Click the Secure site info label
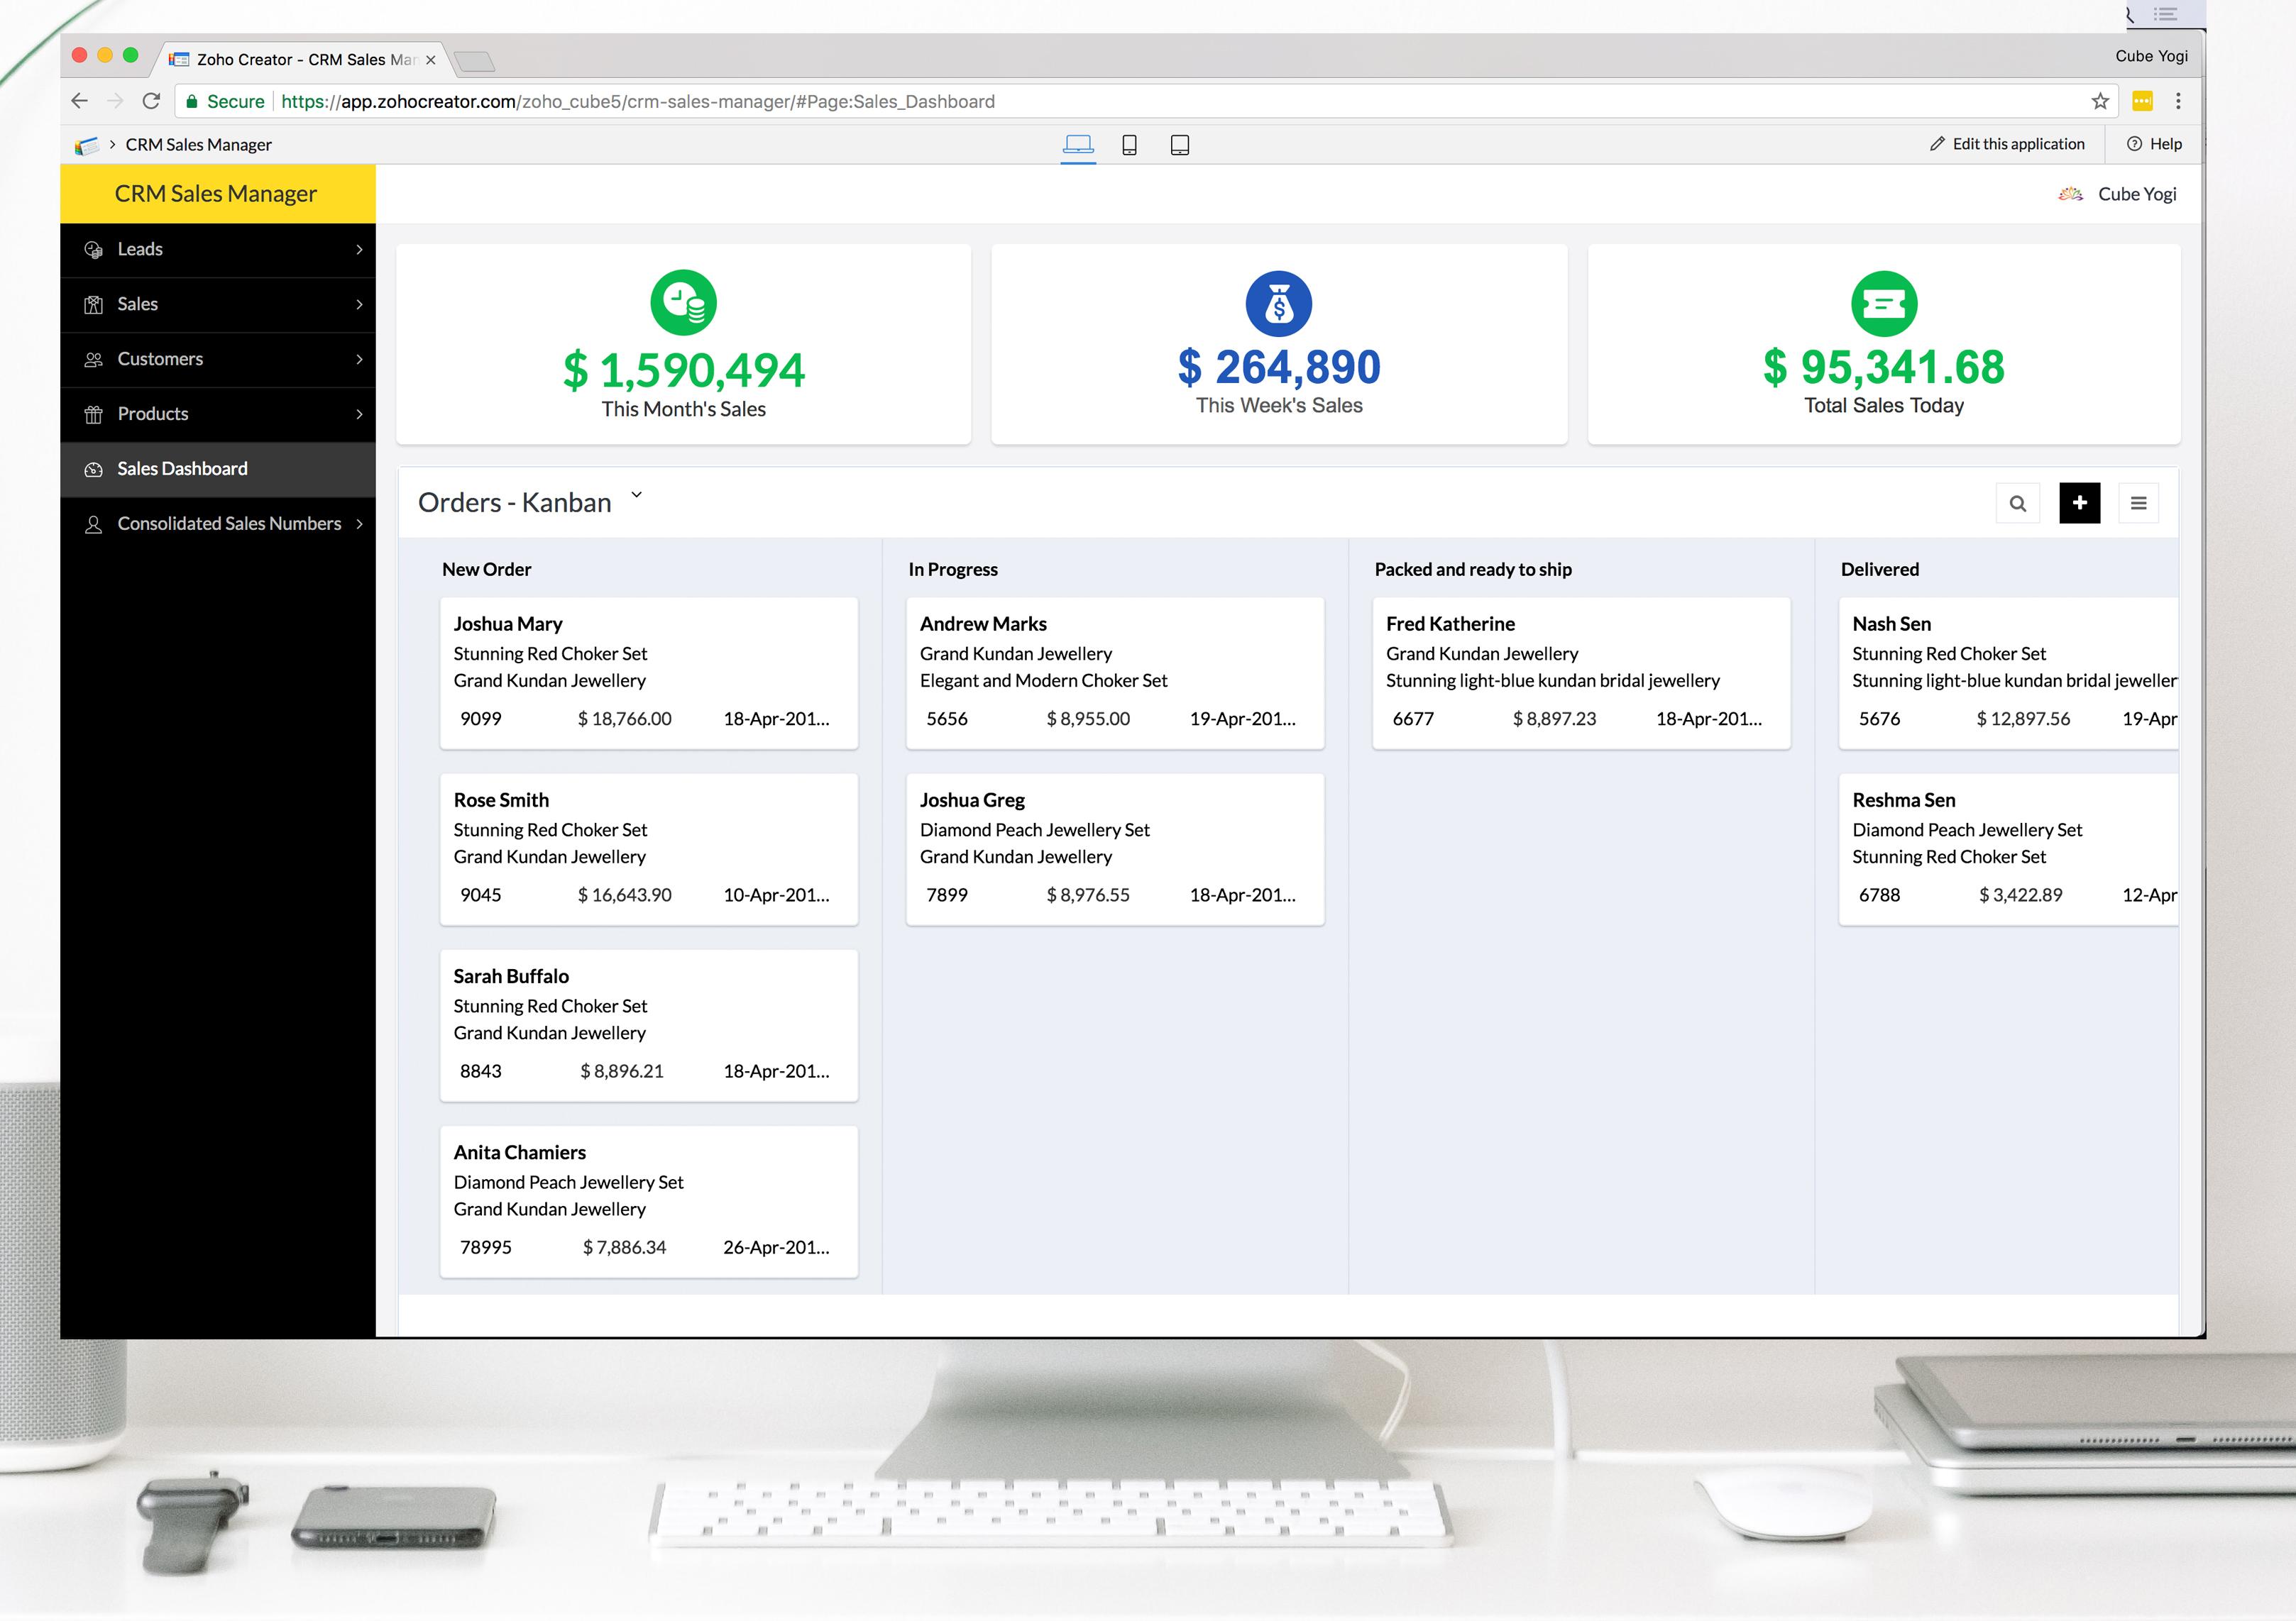This screenshot has width=2296, height=1621. (x=225, y=101)
